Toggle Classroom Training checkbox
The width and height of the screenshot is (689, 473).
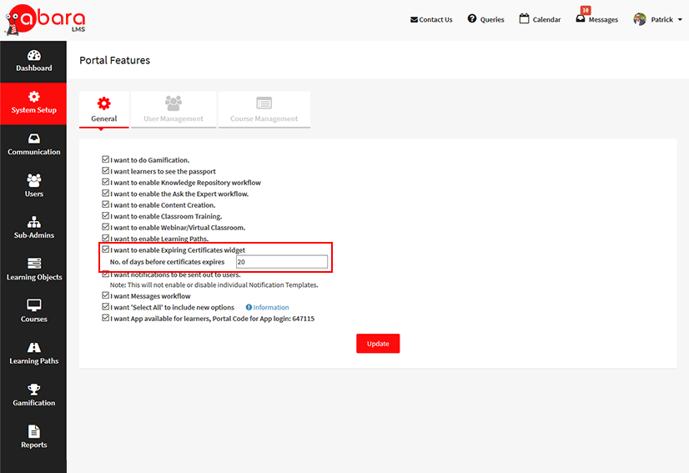point(105,215)
